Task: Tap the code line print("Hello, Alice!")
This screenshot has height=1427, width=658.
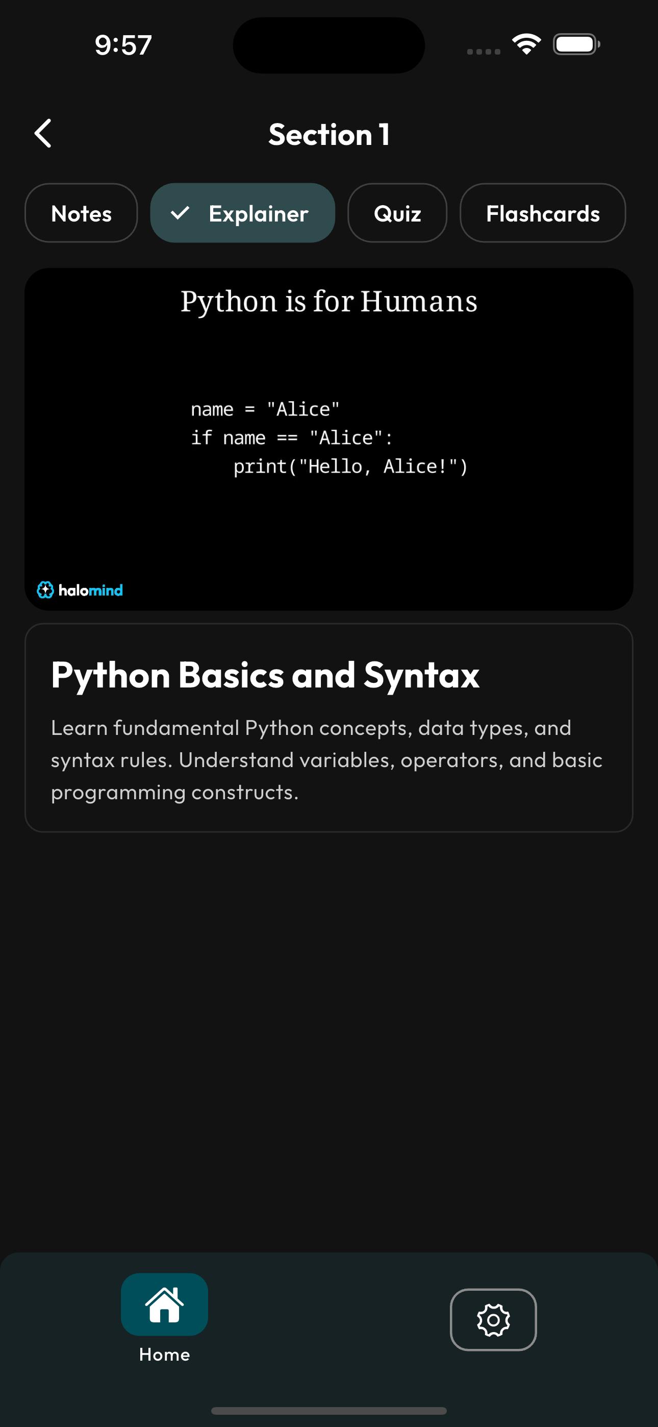Action: coord(350,466)
